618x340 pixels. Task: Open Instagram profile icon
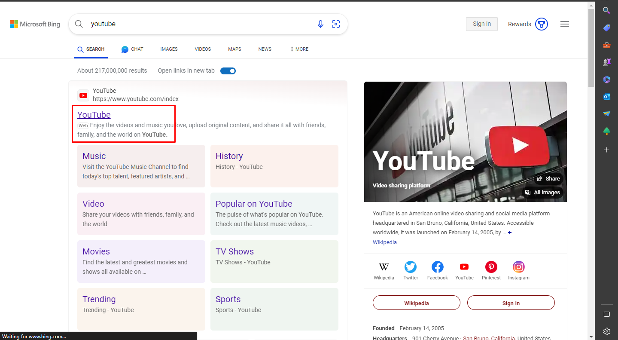pyautogui.click(x=519, y=267)
